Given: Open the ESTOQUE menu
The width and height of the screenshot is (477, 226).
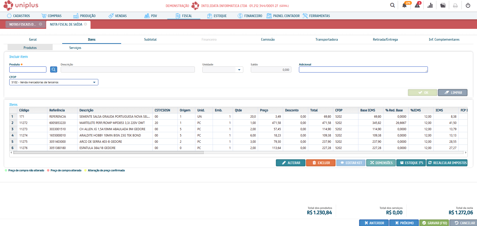Looking at the screenshot, I should (217, 16).
